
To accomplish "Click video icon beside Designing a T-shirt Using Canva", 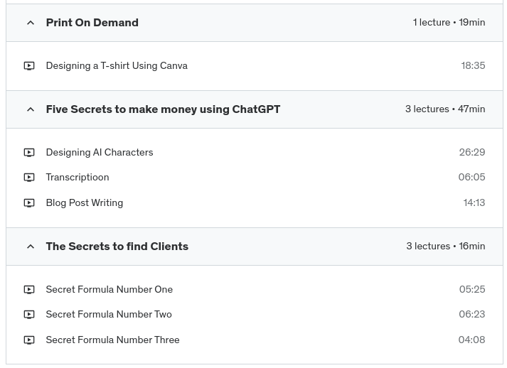I will 29,66.
